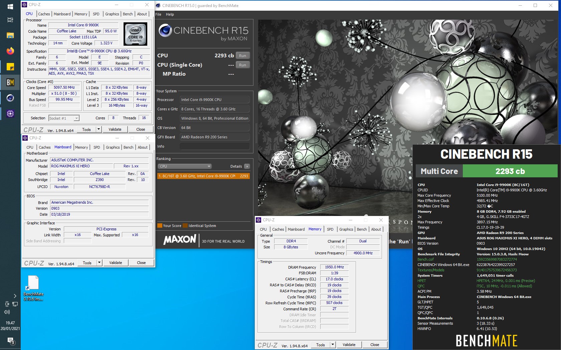This screenshot has height=350, width=561.
Task: Click the Info input field in Cinebench
Action: click(215, 146)
